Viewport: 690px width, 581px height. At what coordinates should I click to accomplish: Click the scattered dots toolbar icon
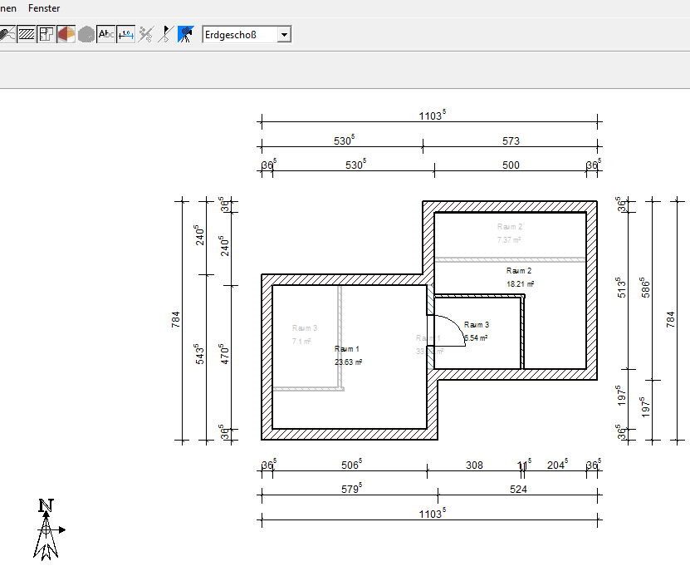coord(146,34)
